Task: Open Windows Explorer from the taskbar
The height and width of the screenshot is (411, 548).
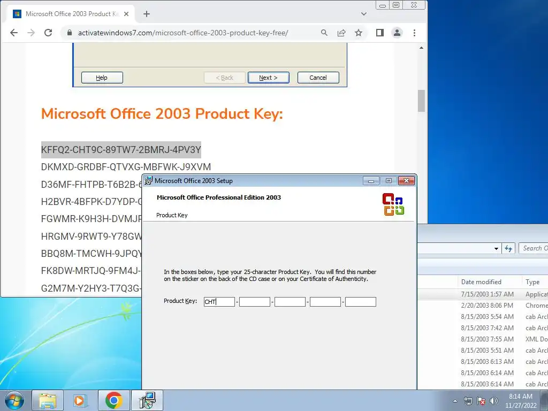Action: point(48,400)
